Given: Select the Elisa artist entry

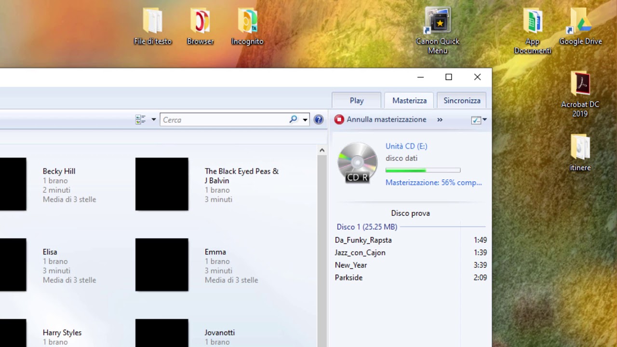Looking at the screenshot, I should click(x=50, y=252).
